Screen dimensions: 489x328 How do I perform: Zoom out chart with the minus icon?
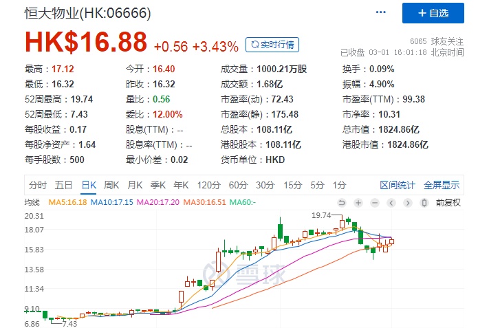(375, 203)
